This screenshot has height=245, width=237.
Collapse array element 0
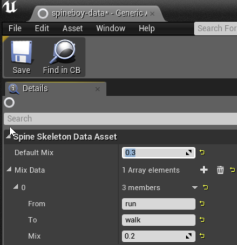[16, 187]
